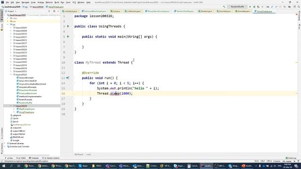The width and height of the screenshot is (301, 169).
Task: Switch to the EnumSet.java tab
Action: 224,11
